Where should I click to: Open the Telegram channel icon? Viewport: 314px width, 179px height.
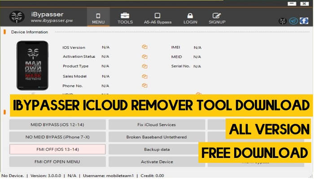point(293,21)
